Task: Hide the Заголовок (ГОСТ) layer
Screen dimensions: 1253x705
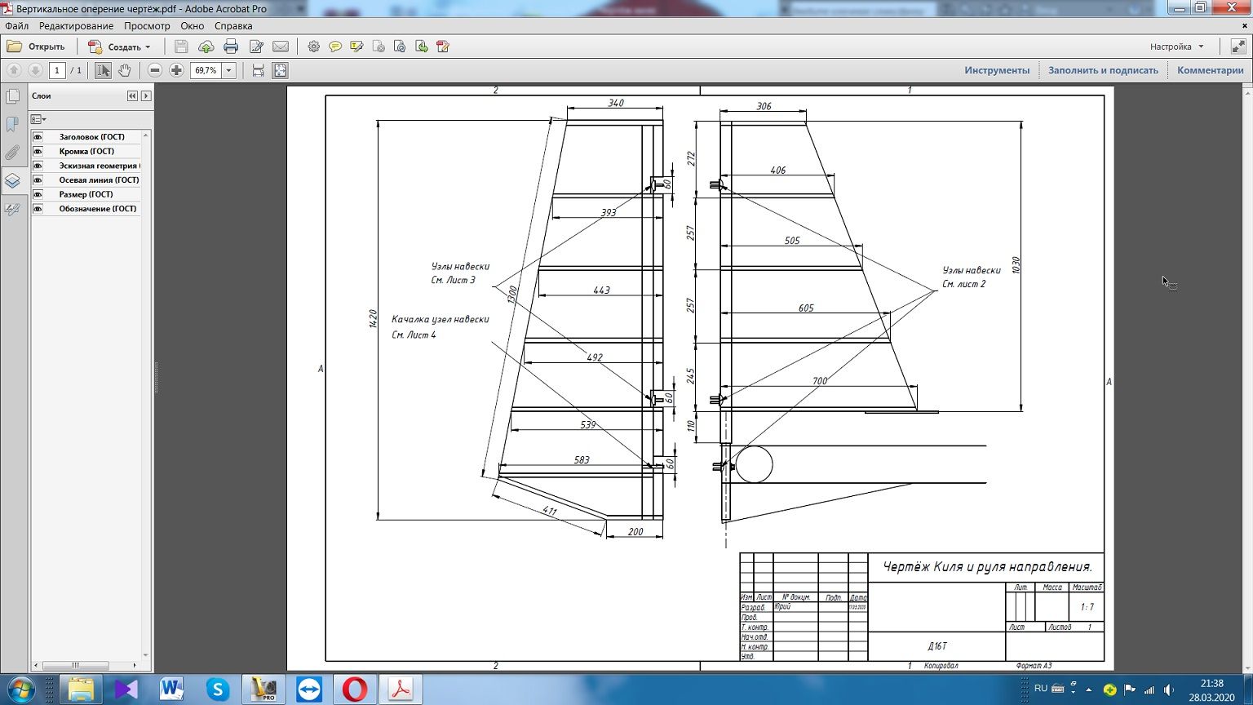Action: (38, 137)
